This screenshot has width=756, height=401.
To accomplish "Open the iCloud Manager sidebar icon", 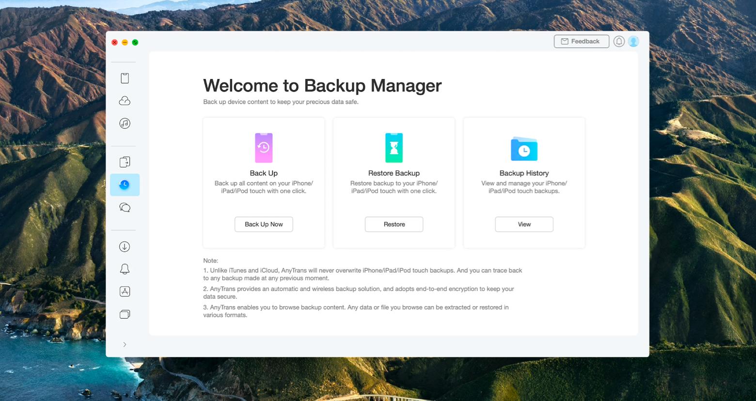I will (125, 101).
